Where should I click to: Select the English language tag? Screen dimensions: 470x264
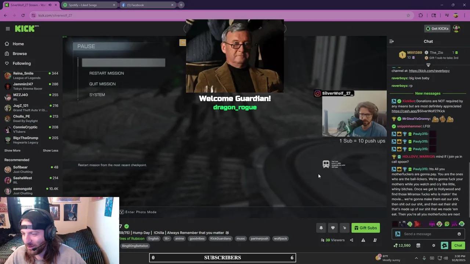tap(153, 239)
